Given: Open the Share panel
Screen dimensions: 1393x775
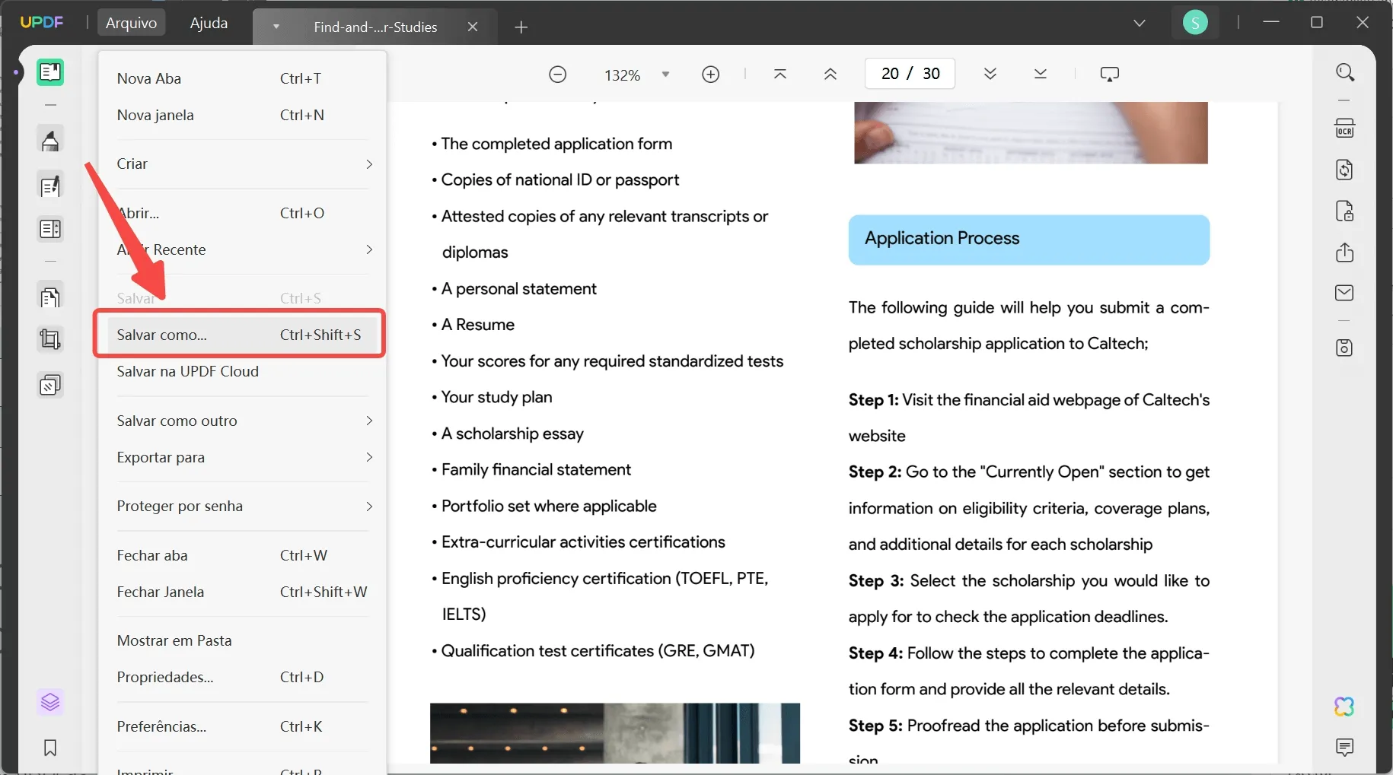Looking at the screenshot, I should click(1345, 253).
